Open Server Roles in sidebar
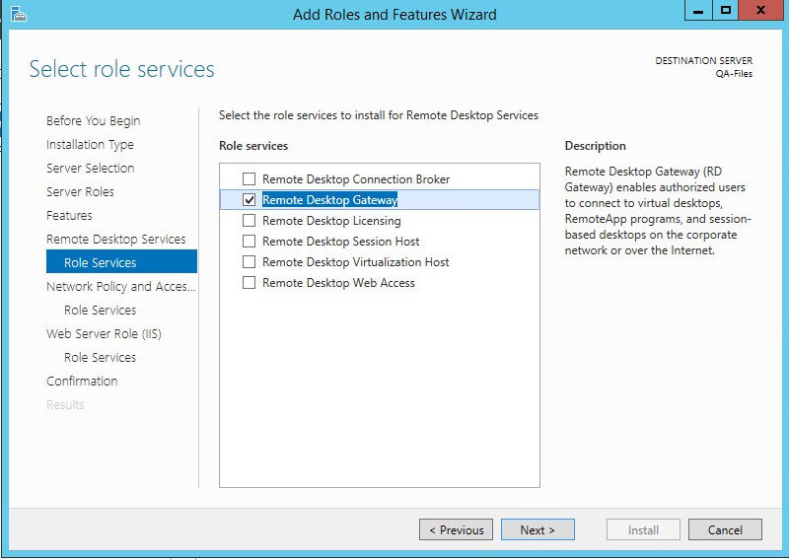789x560 pixels. pyautogui.click(x=80, y=192)
